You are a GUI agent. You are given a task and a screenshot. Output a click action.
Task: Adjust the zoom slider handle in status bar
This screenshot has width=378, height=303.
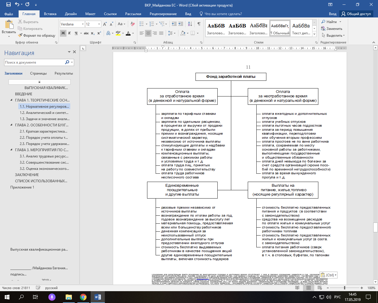(344, 288)
